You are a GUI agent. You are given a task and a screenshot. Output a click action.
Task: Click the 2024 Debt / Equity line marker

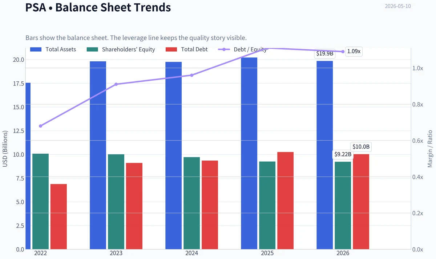(192, 75)
